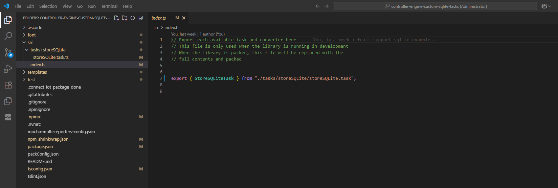Image resolution: width=558 pixels, height=188 pixels.
Task: Open the .npmignore file
Action: [82, 109]
